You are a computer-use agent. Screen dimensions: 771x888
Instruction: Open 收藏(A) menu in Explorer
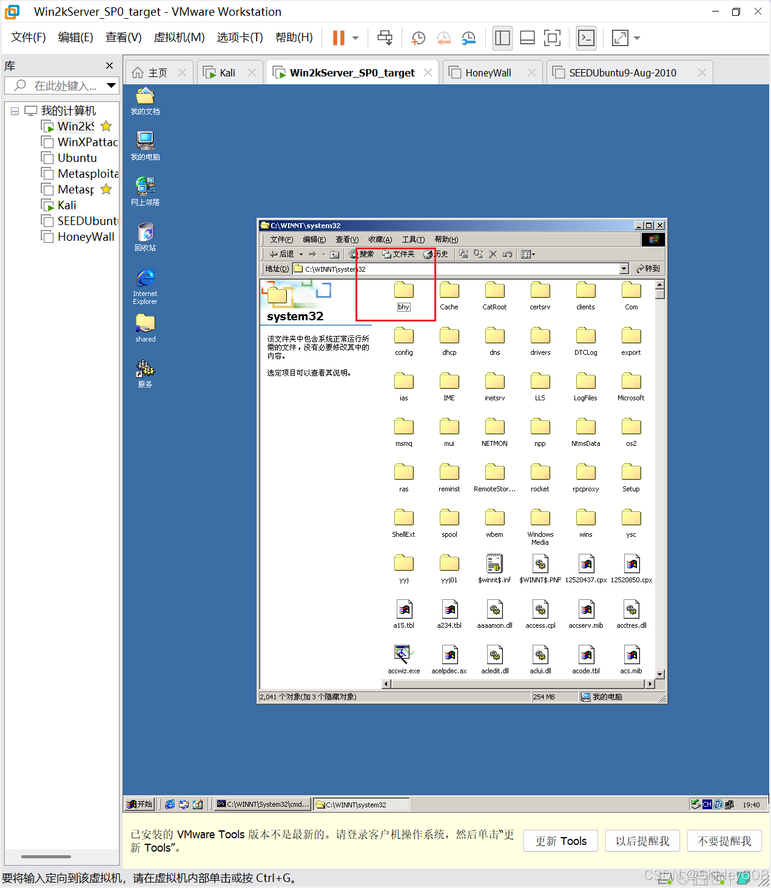(x=380, y=240)
